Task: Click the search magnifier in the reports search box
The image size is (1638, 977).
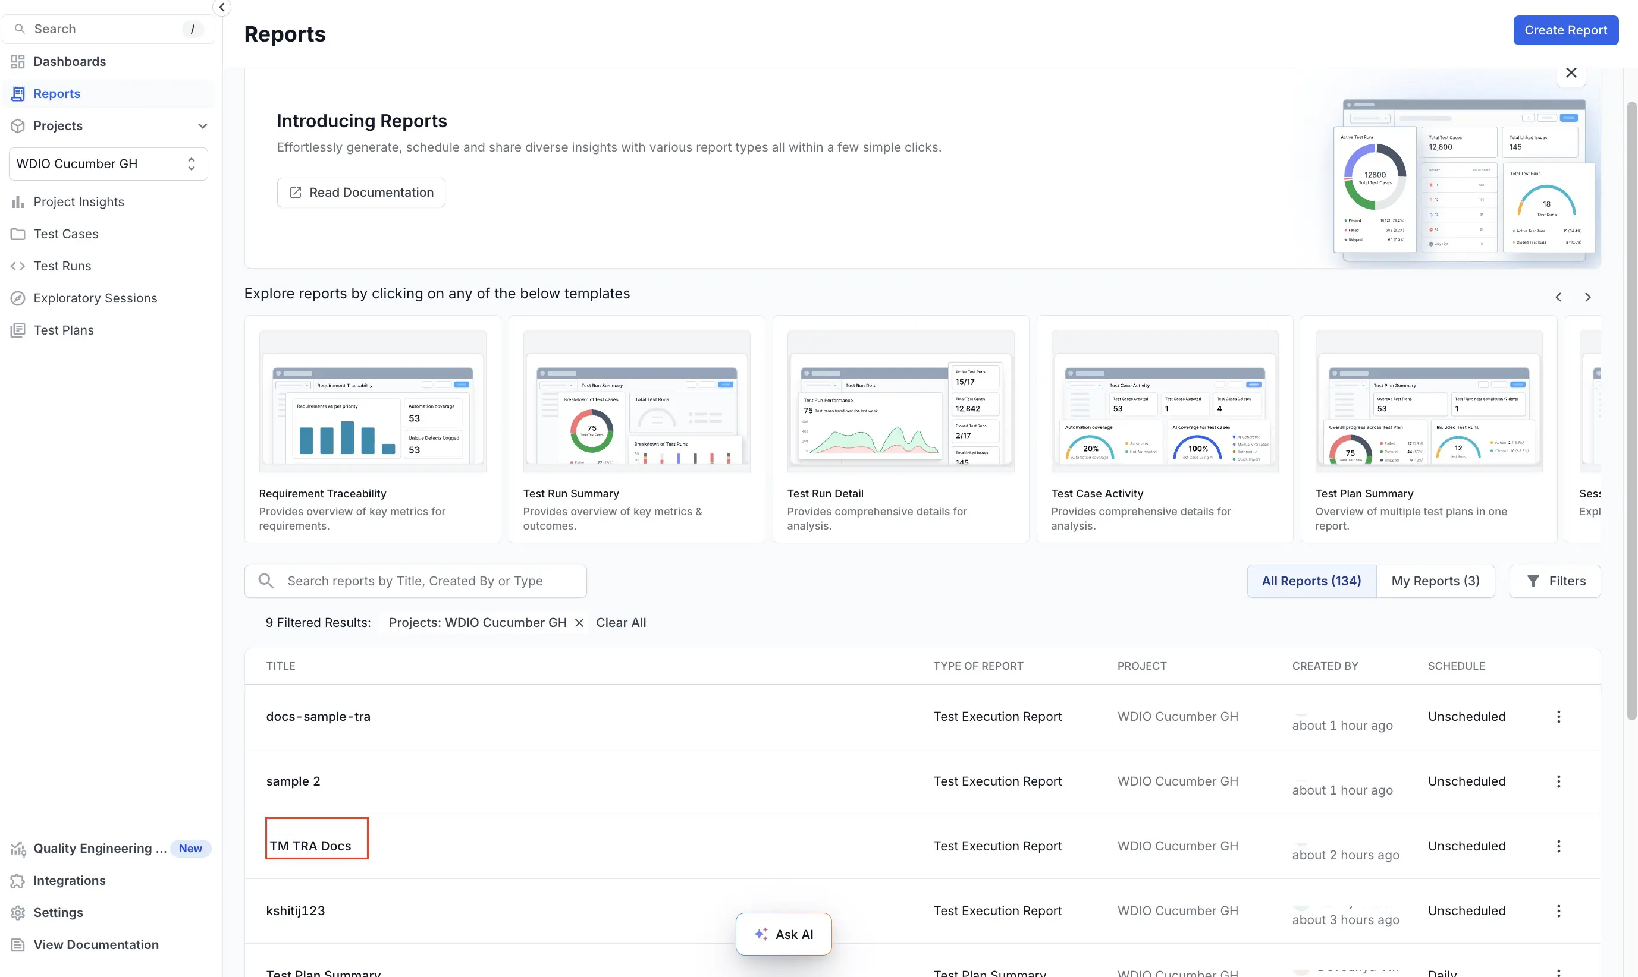Action: click(x=265, y=581)
